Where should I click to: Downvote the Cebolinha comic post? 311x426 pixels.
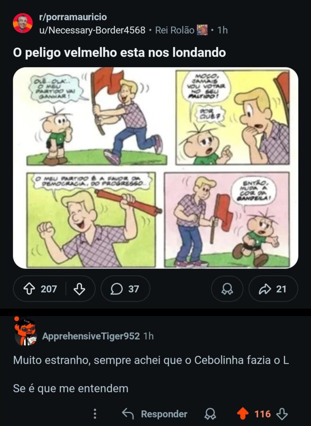(80, 289)
